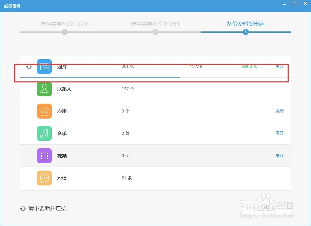This screenshot has height=226, width=311.
Task: Expand the 视频 row via 展开
Action: coord(279,156)
